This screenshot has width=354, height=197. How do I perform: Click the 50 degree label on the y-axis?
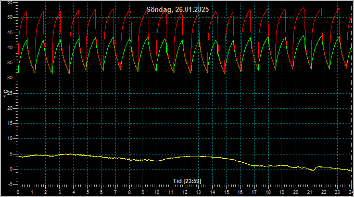tap(9, 17)
